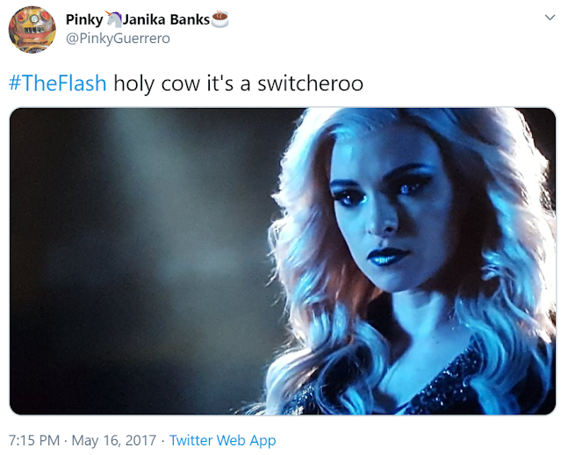The height and width of the screenshot is (455, 561).
Task: Open the Twitter Web App source link
Action: (x=222, y=440)
